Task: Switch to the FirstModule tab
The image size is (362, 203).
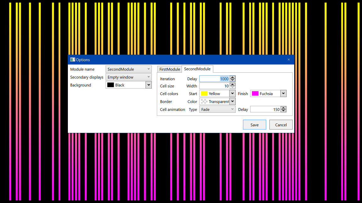Action: click(170, 69)
